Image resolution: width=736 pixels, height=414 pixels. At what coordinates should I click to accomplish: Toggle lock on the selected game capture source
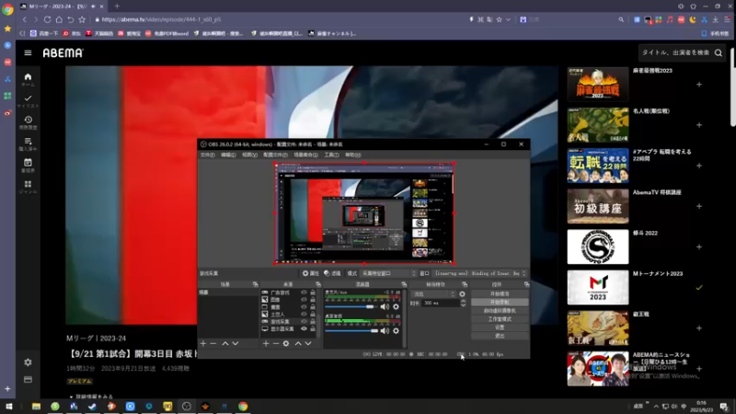point(313,321)
